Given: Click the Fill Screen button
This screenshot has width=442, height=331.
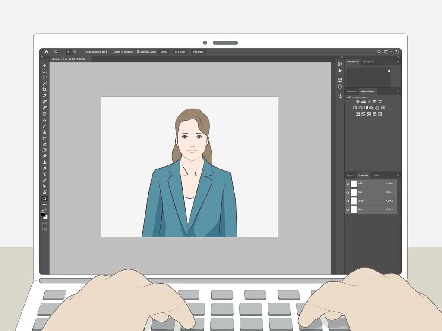Looking at the screenshot, I should (x=198, y=52).
